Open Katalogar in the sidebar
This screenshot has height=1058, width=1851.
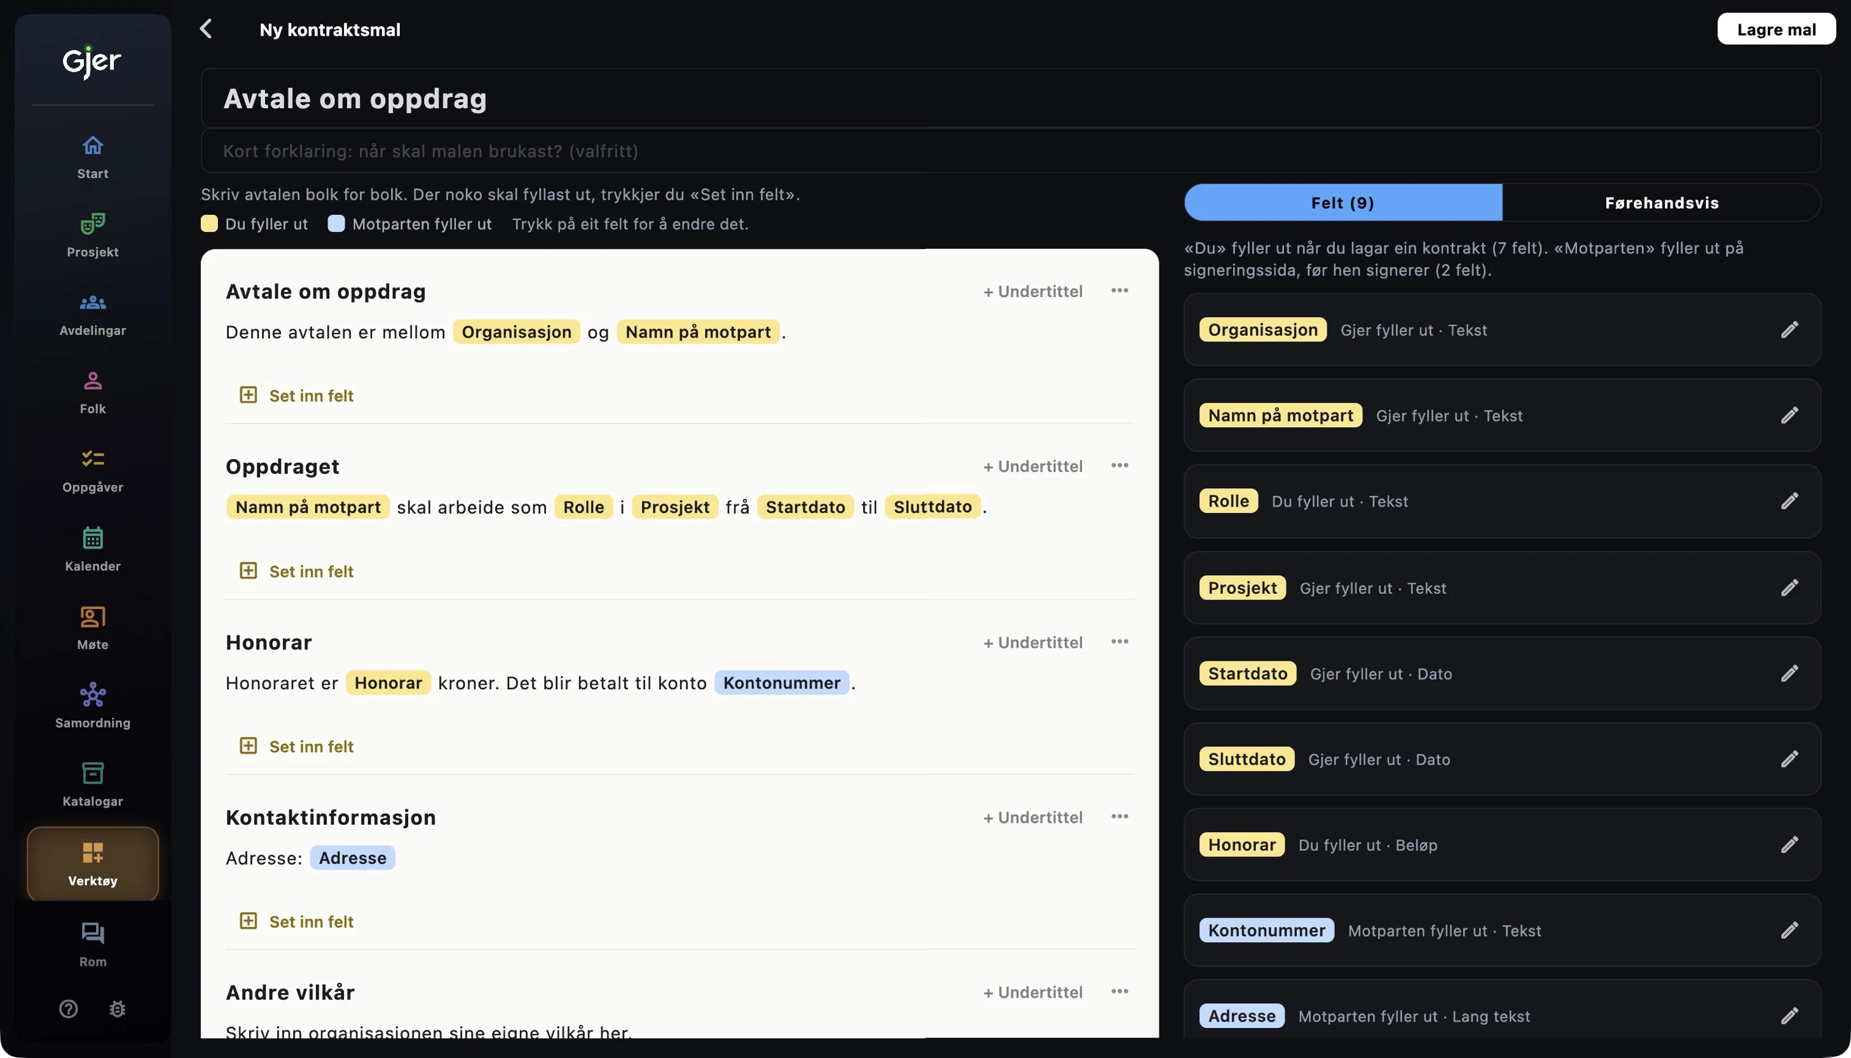[92, 785]
